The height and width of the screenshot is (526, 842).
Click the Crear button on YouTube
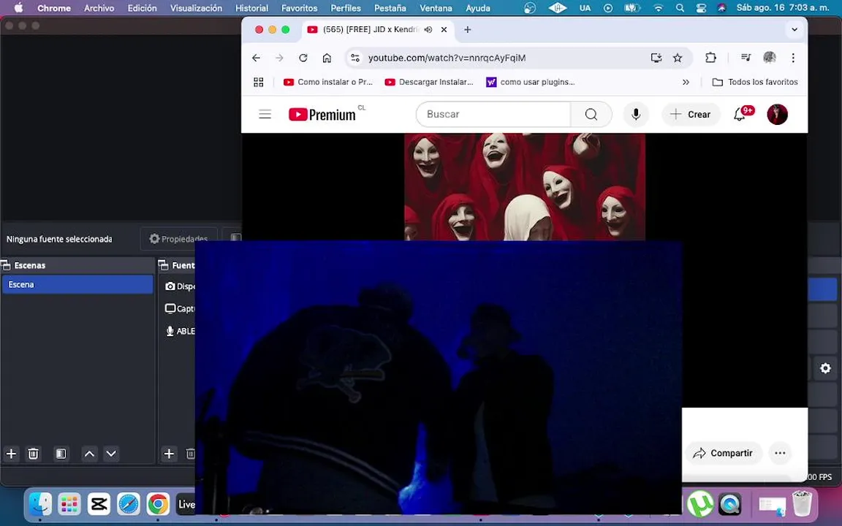tap(691, 114)
